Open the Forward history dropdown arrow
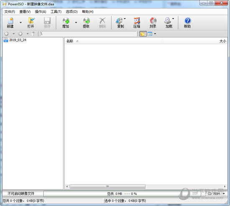The image size is (230, 206). click(28, 34)
